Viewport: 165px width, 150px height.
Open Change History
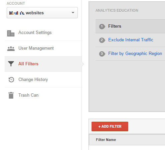click(33, 80)
